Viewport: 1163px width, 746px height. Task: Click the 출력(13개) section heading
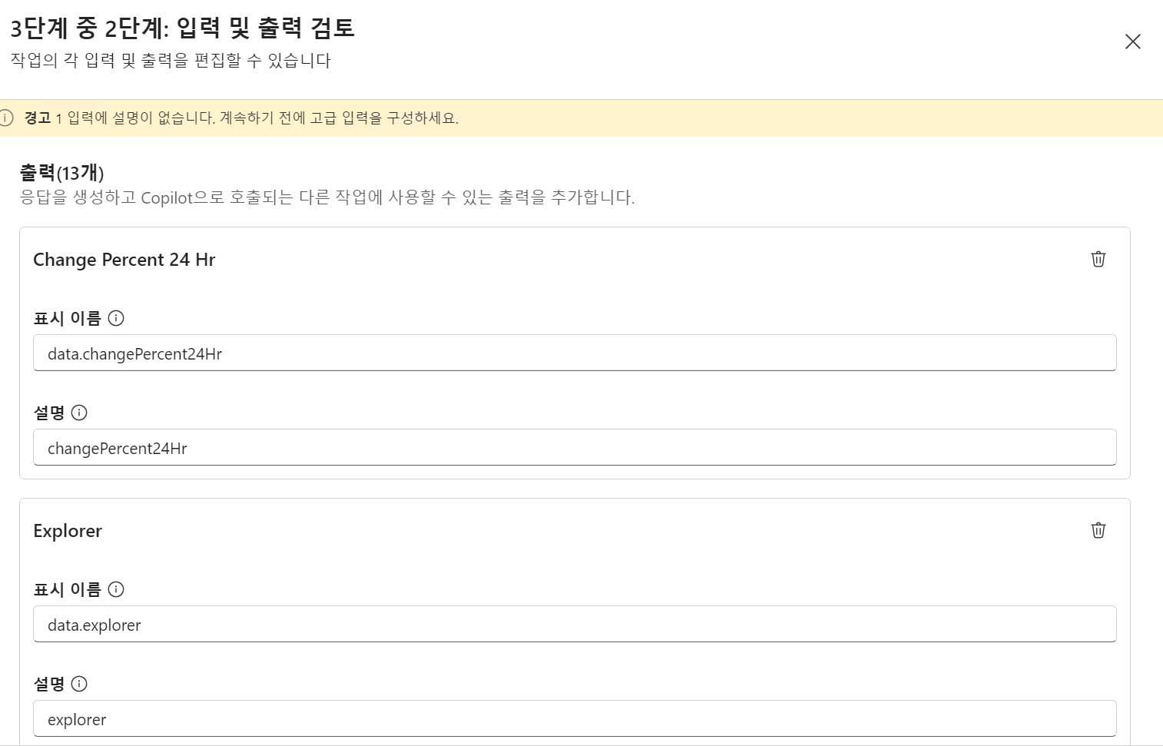(x=61, y=173)
